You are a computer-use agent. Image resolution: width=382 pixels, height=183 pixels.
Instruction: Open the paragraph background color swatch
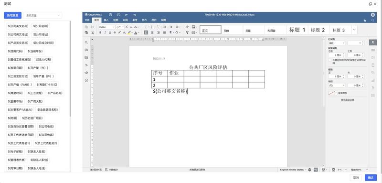coord(332,93)
